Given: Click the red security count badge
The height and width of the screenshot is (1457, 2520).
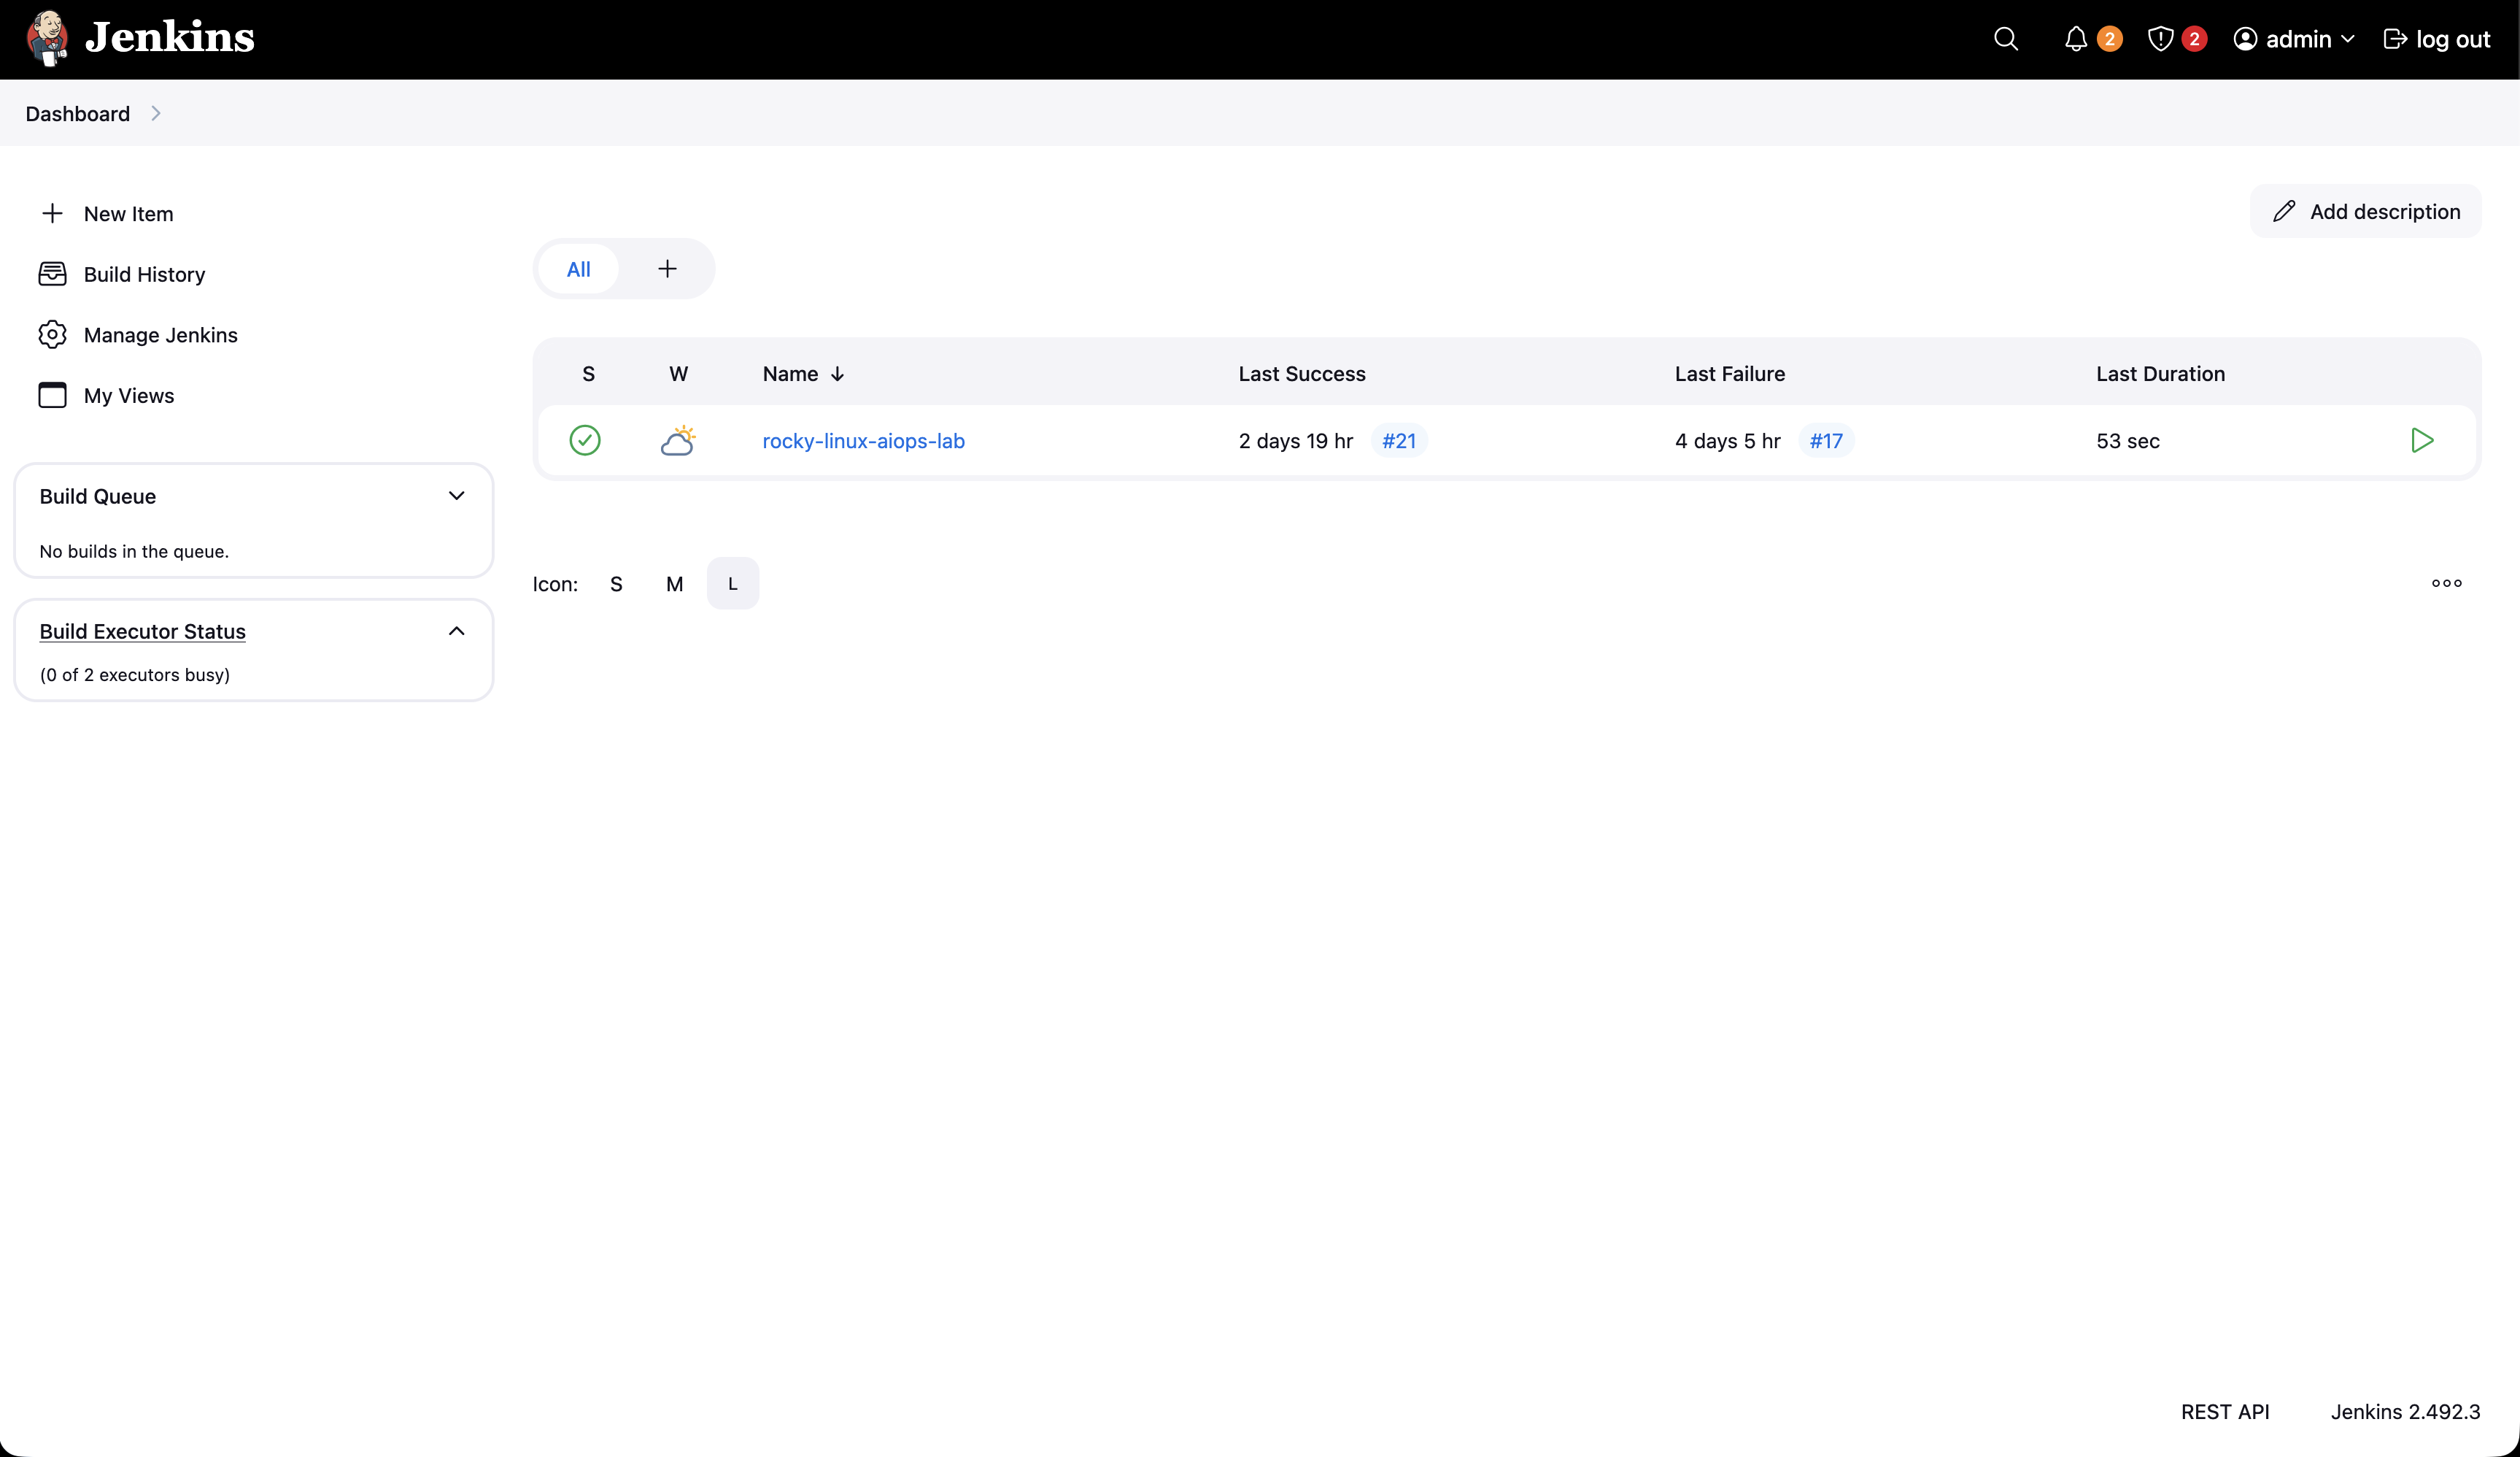Looking at the screenshot, I should (x=2194, y=39).
